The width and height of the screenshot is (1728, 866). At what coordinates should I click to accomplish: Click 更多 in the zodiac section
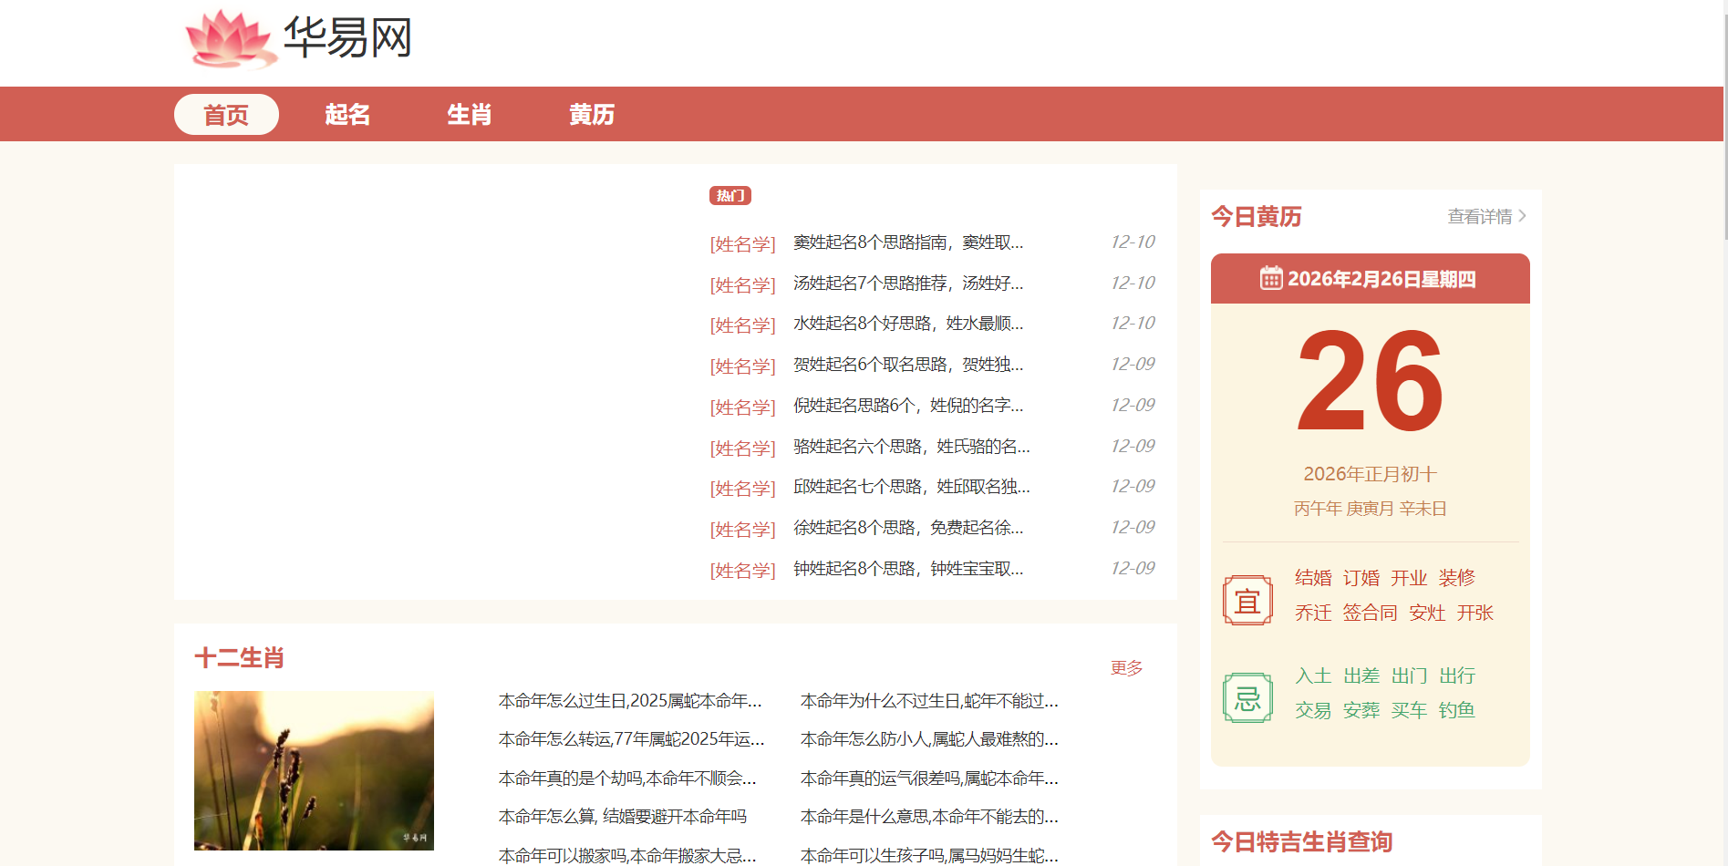click(x=1126, y=668)
